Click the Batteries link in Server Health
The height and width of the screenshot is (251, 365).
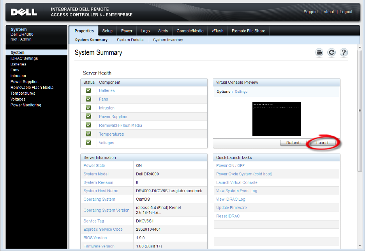[x=107, y=90]
